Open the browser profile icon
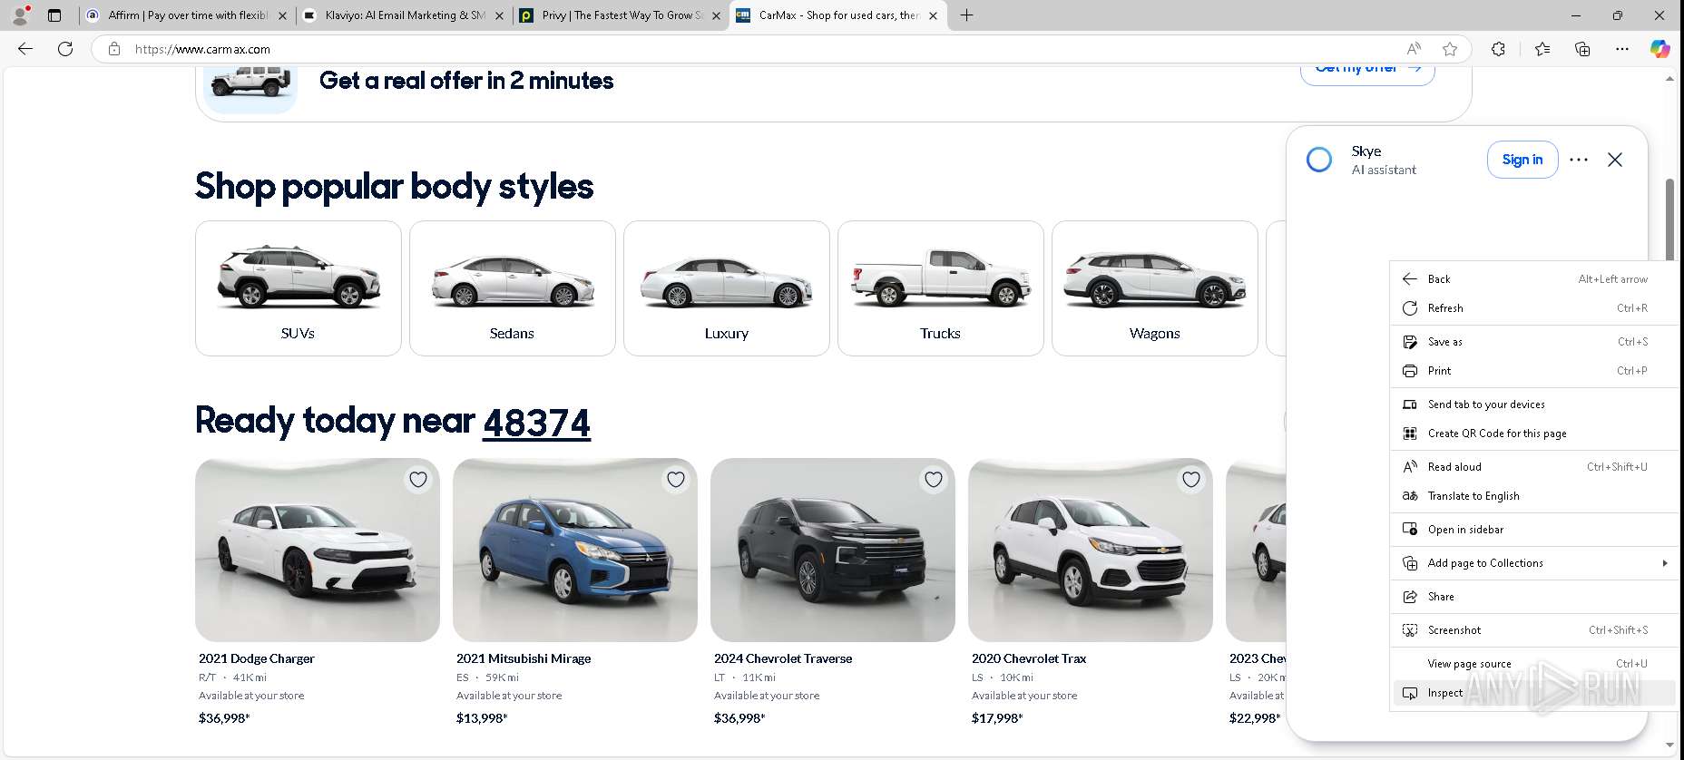The height and width of the screenshot is (760, 1684). (x=20, y=15)
